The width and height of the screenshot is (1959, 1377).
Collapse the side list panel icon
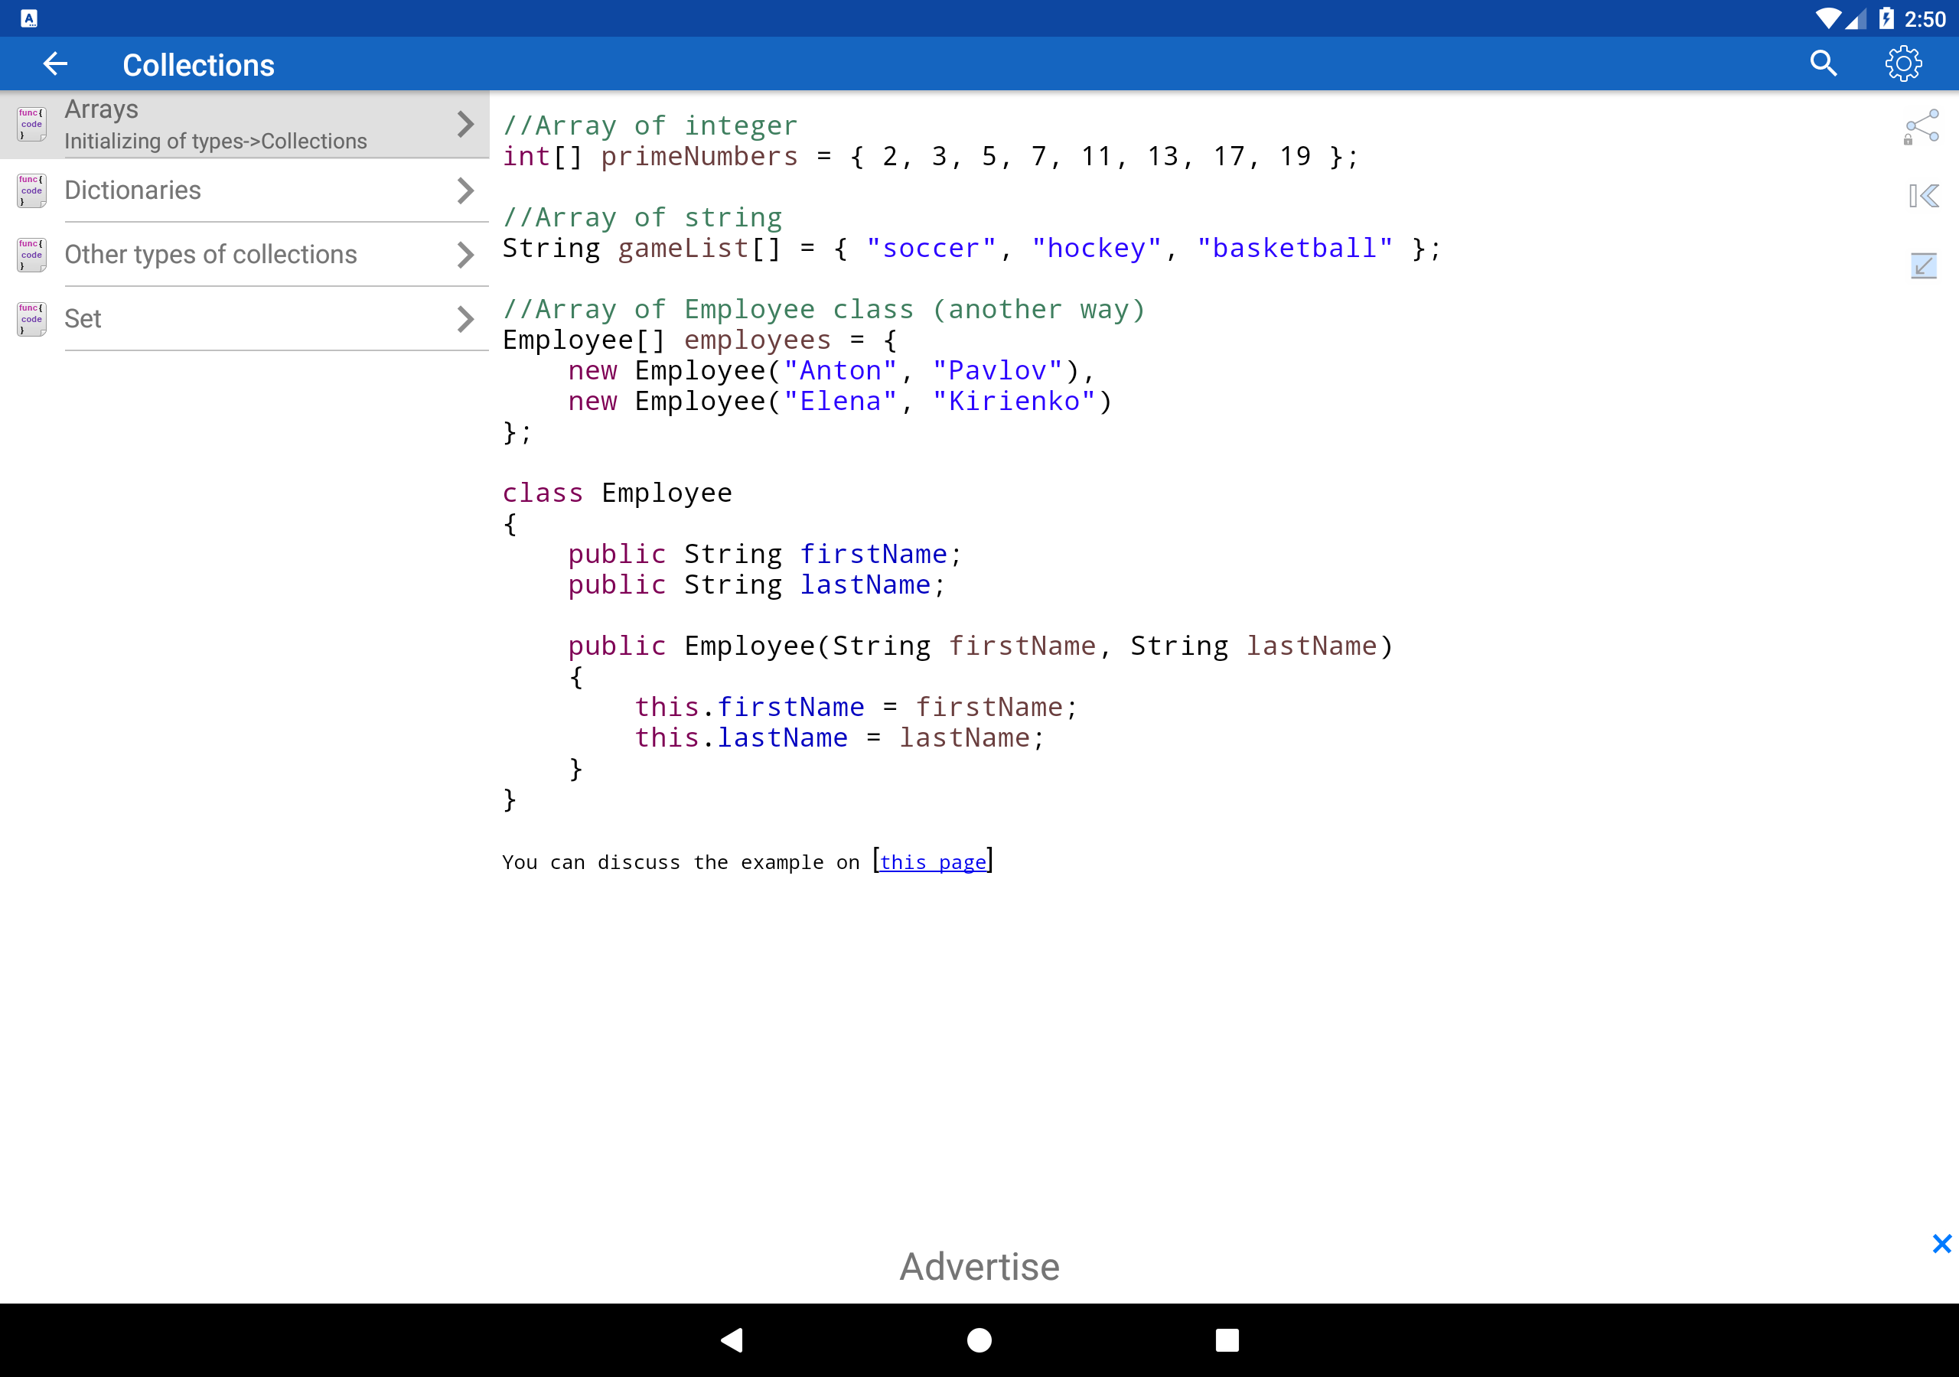tap(1924, 197)
